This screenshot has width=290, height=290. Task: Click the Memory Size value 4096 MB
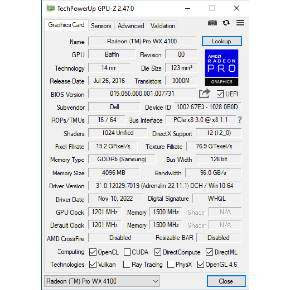[114, 173]
